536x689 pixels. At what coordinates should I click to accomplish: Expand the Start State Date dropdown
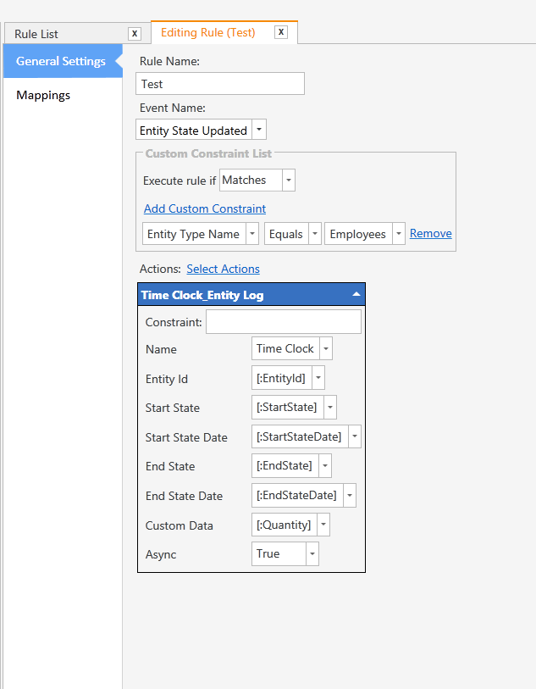point(353,437)
